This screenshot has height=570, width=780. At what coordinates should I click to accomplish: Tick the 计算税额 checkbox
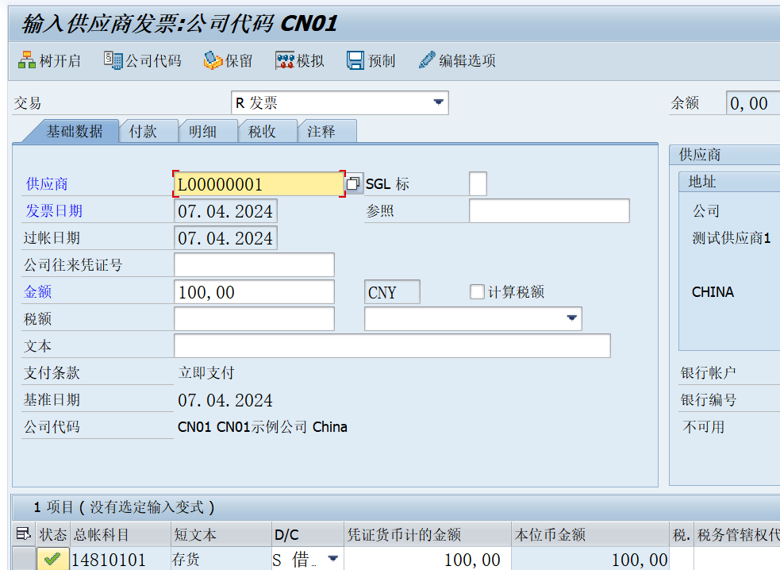[x=477, y=291]
